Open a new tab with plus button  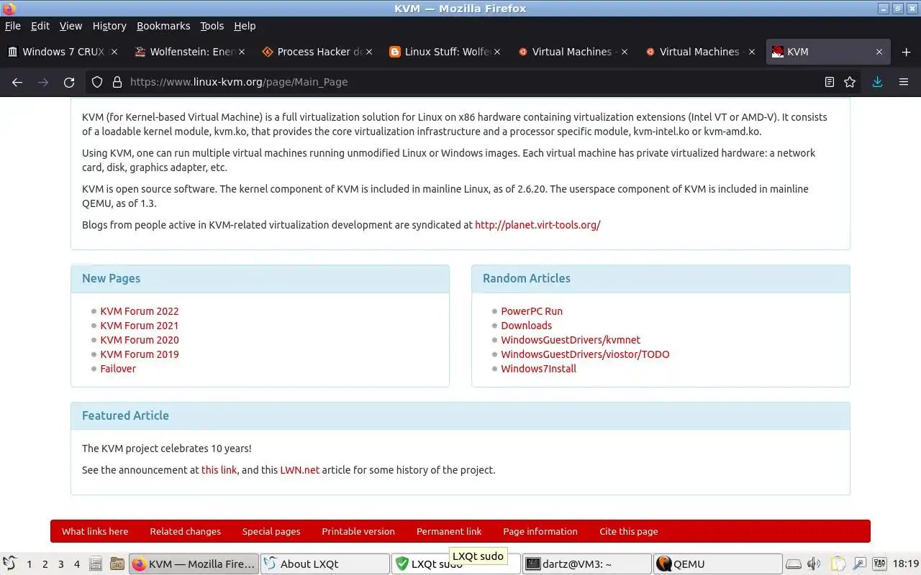(906, 52)
